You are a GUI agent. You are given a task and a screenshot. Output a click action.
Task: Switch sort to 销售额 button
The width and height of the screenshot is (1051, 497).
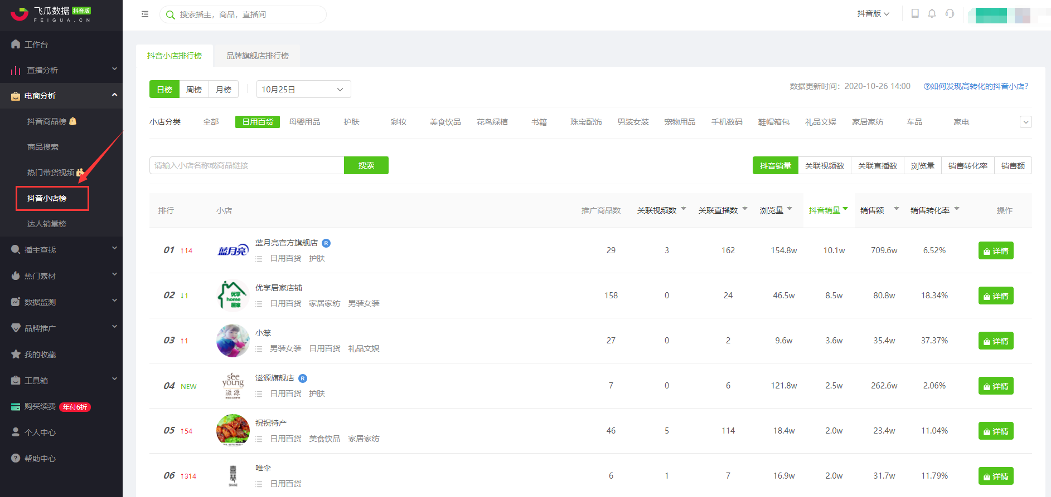[1013, 165]
